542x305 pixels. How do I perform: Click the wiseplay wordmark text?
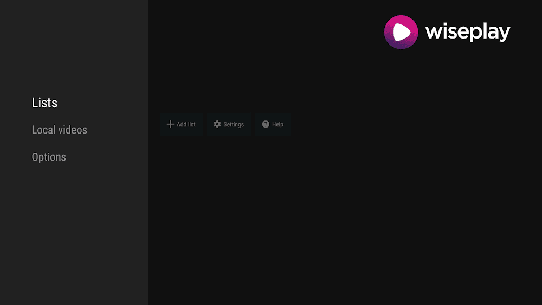tap(468, 32)
